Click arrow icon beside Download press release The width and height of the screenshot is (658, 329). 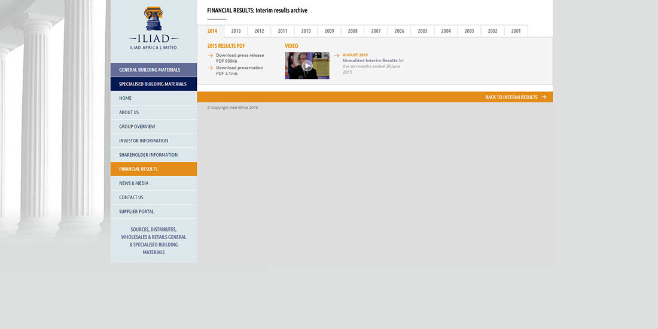point(210,56)
